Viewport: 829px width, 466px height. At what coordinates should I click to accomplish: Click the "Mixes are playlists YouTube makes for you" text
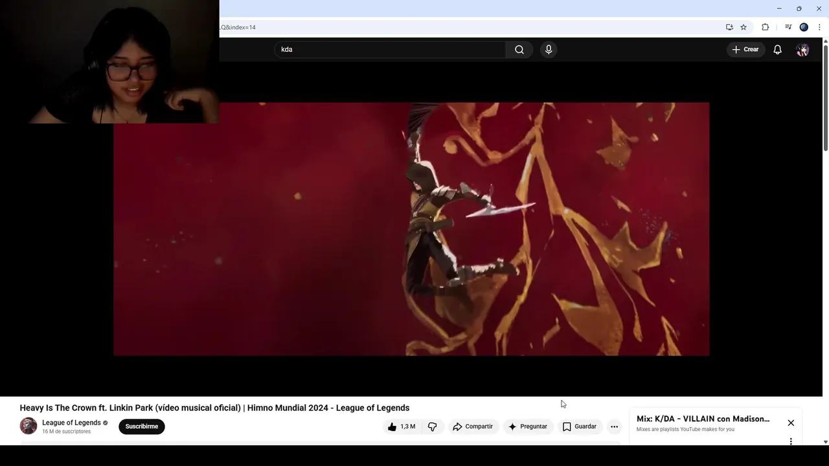tap(685, 429)
